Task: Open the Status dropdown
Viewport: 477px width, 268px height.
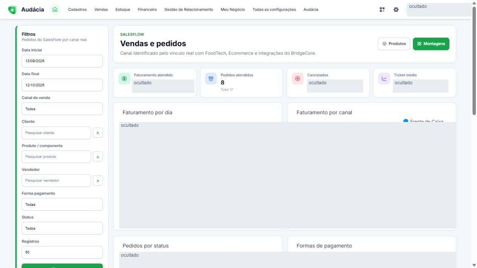Action: [62, 228]
